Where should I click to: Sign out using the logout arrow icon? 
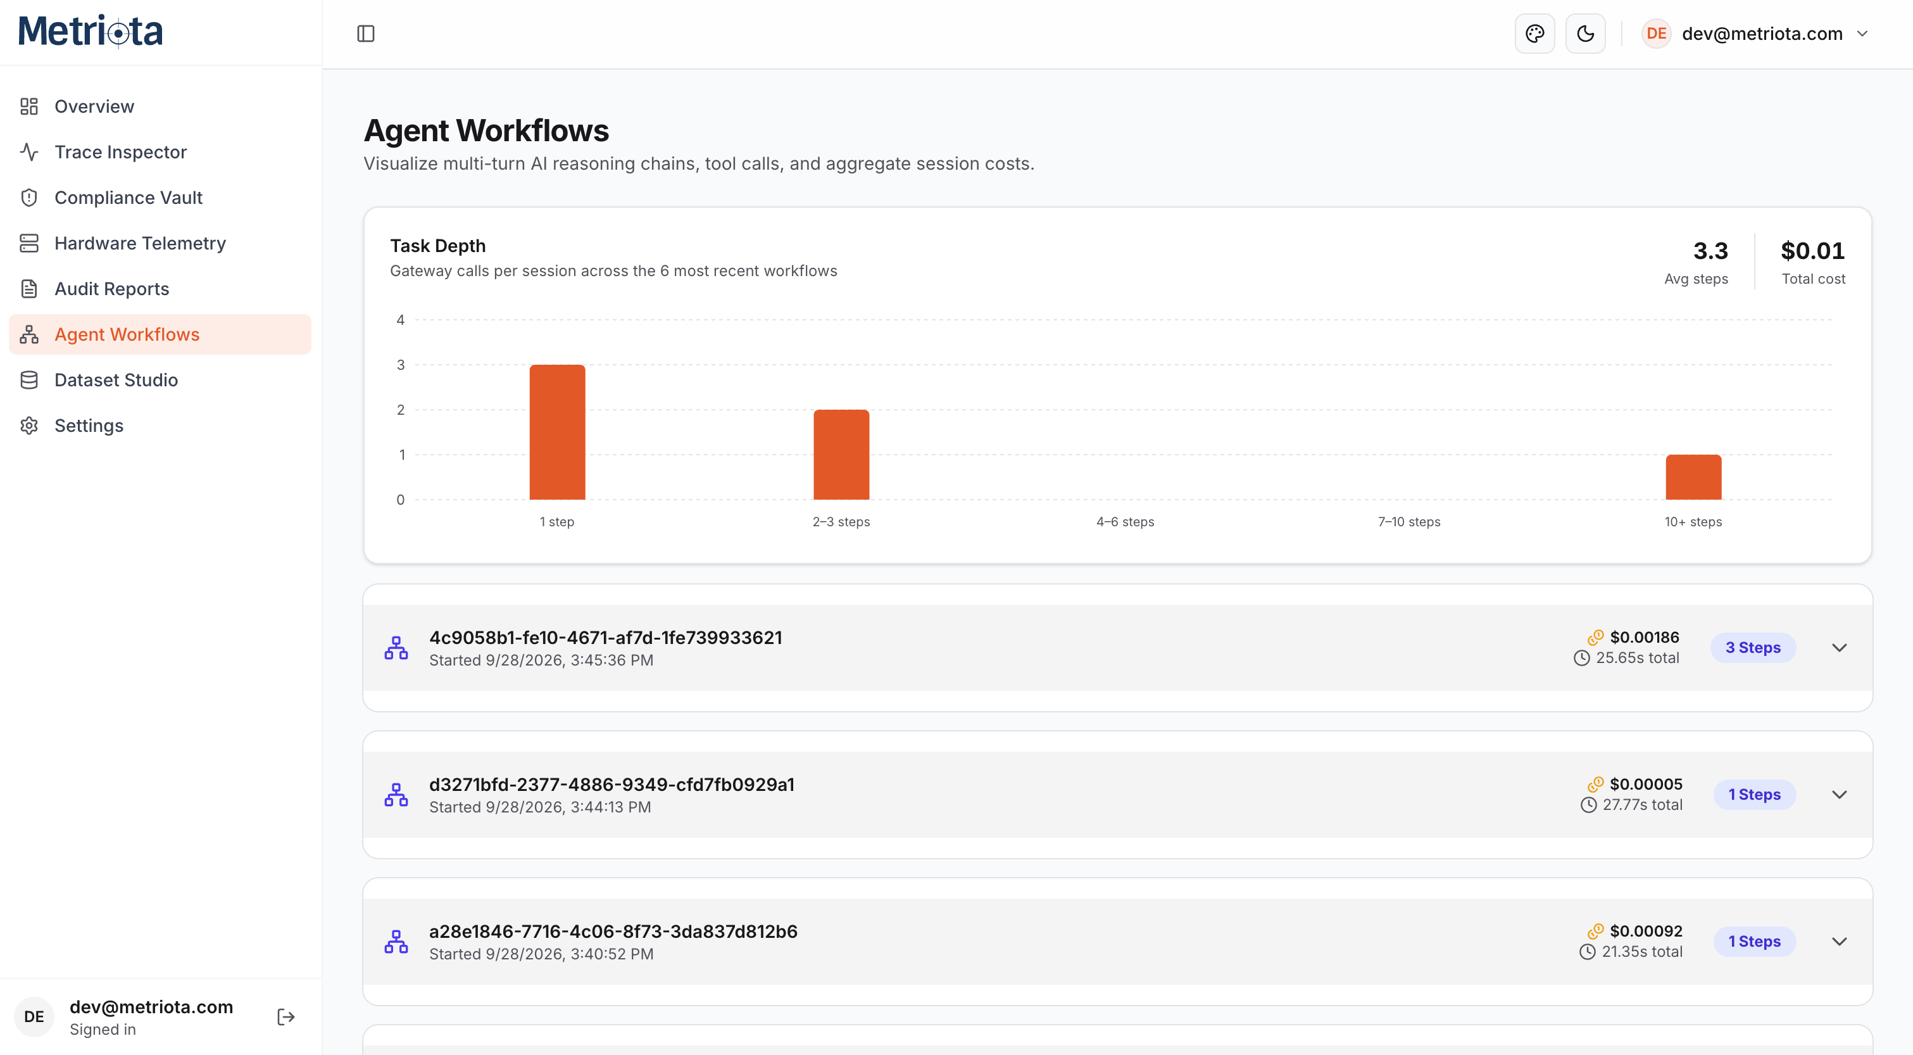click(x=286, y=1017)
